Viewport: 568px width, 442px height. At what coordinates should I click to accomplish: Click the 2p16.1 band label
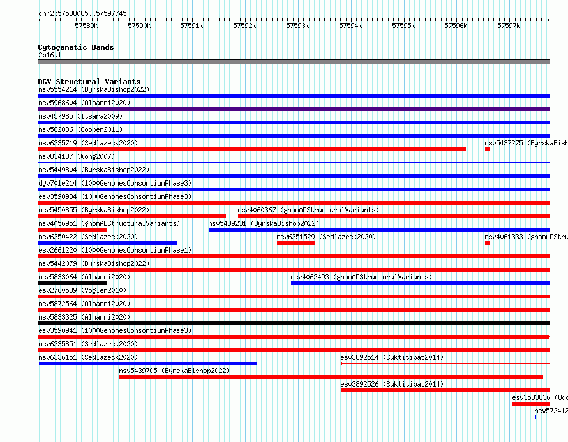(x=50, y=55)
